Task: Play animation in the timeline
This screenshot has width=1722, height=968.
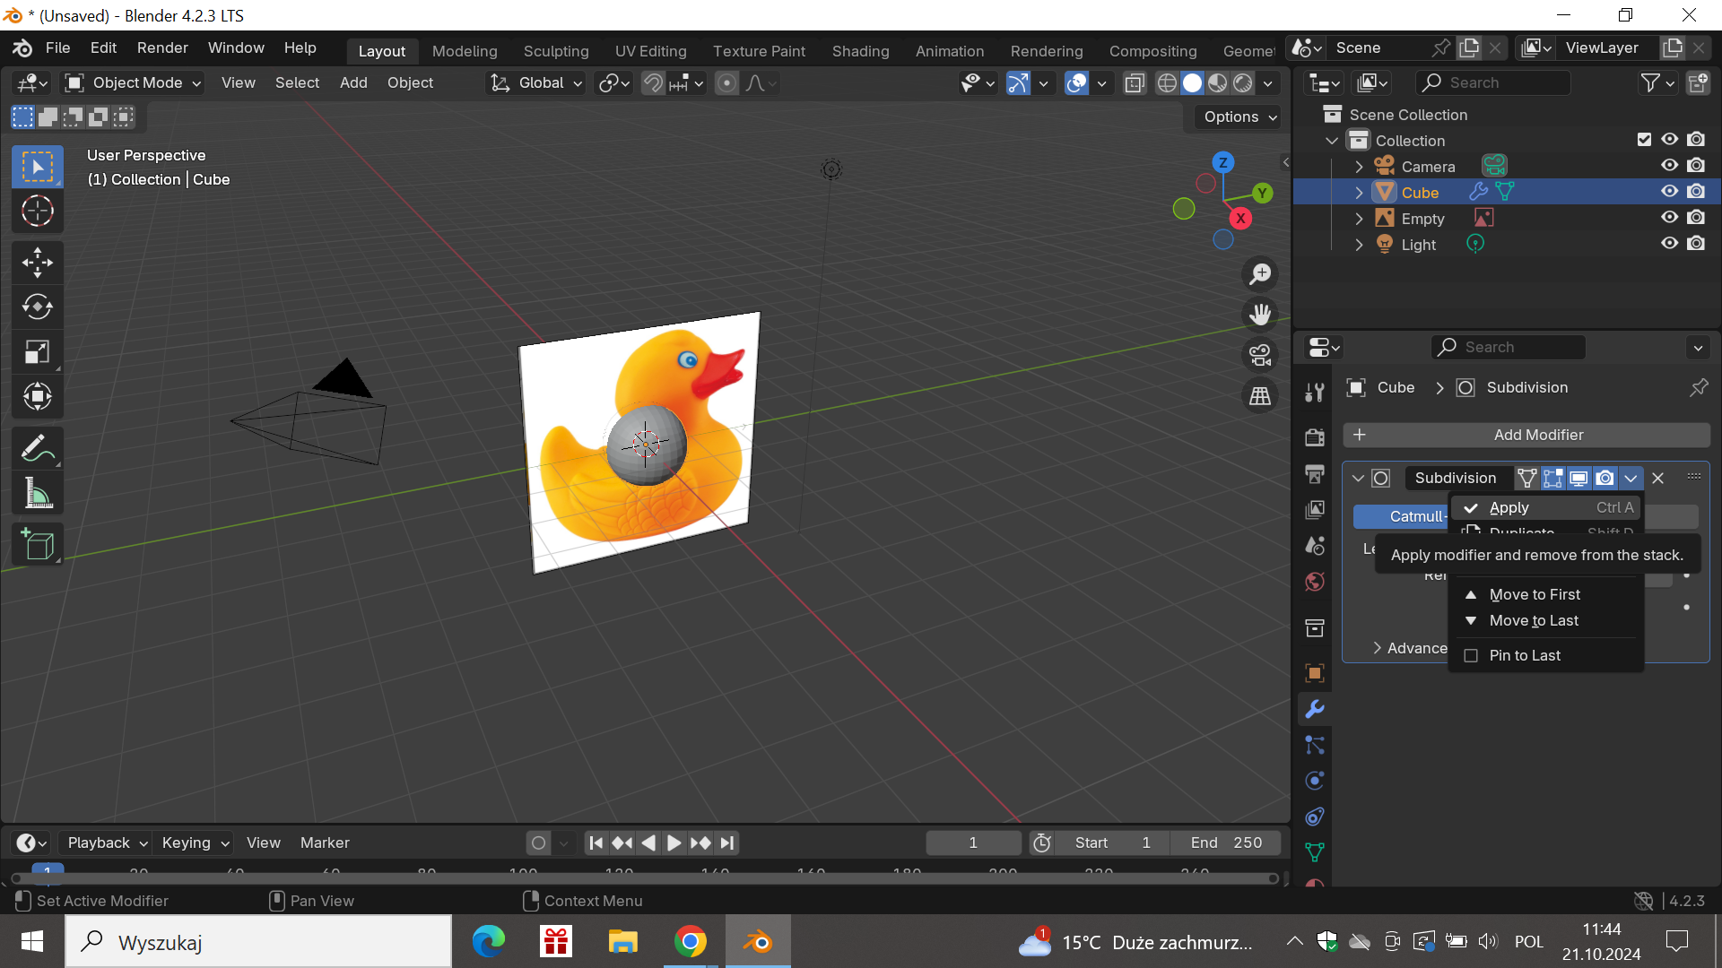Action: click(674, 843)
